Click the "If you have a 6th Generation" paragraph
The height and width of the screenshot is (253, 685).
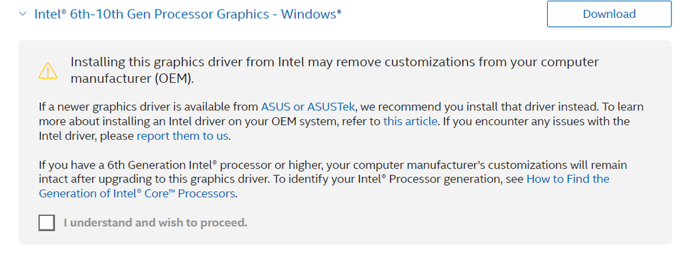[333, 179]
